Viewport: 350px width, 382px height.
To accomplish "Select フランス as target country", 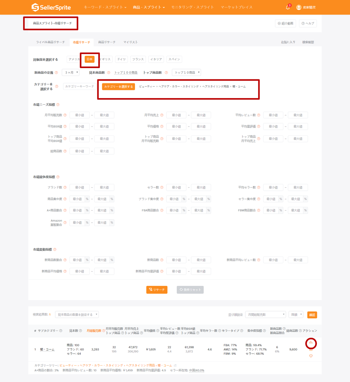I will click(138, 59).
